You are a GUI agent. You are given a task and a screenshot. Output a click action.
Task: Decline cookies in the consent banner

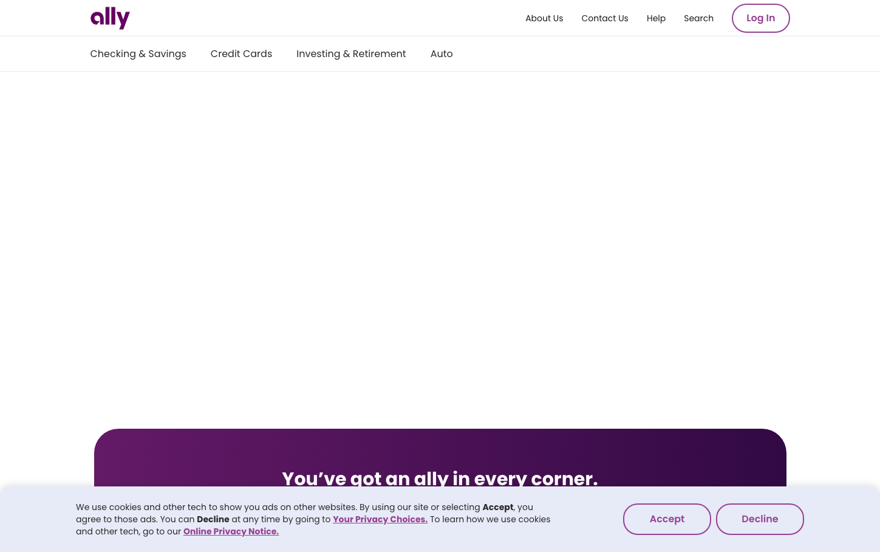click(759, 519)
